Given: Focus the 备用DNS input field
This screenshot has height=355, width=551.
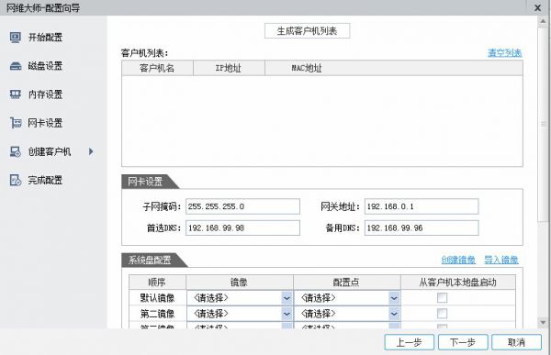Looking at the screenshot, I should [x=422, y=227].
